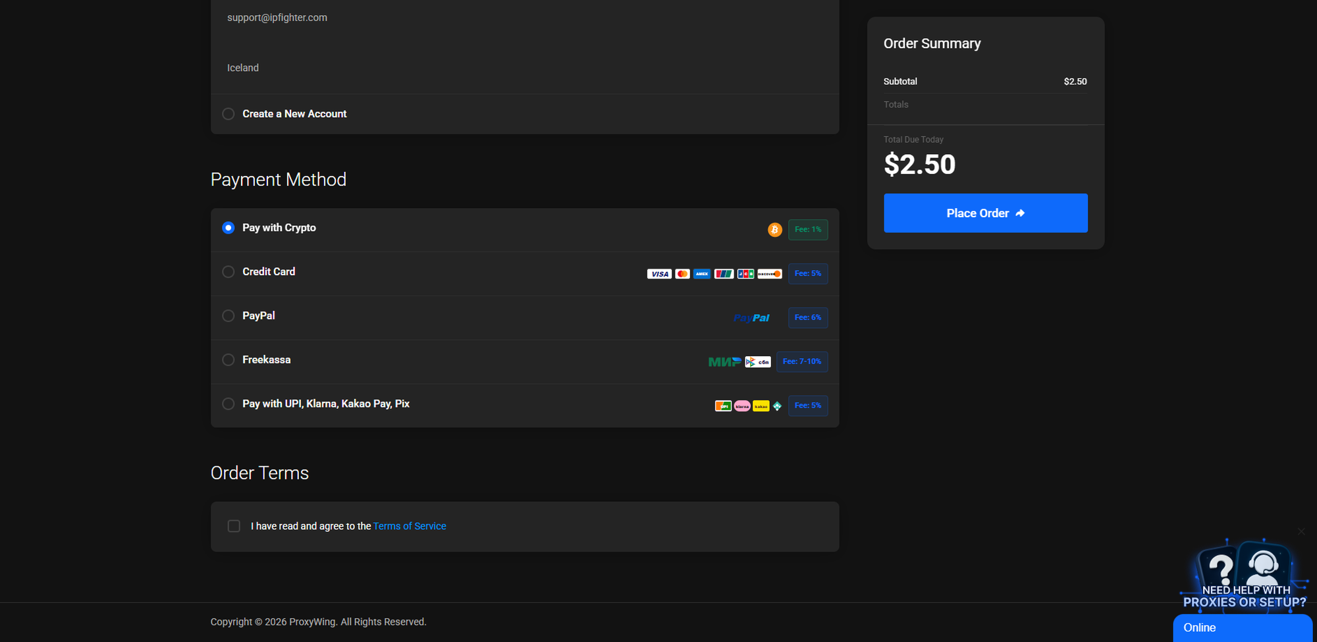Click the large $2.50 total due amount
This screenshot has height=642, width=1317.
click(x=919, y=164)
